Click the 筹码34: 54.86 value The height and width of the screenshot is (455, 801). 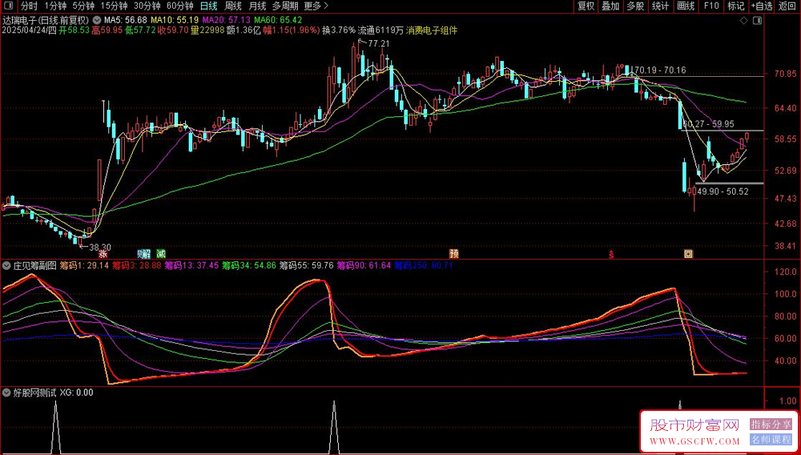click(x=249, y=265)
